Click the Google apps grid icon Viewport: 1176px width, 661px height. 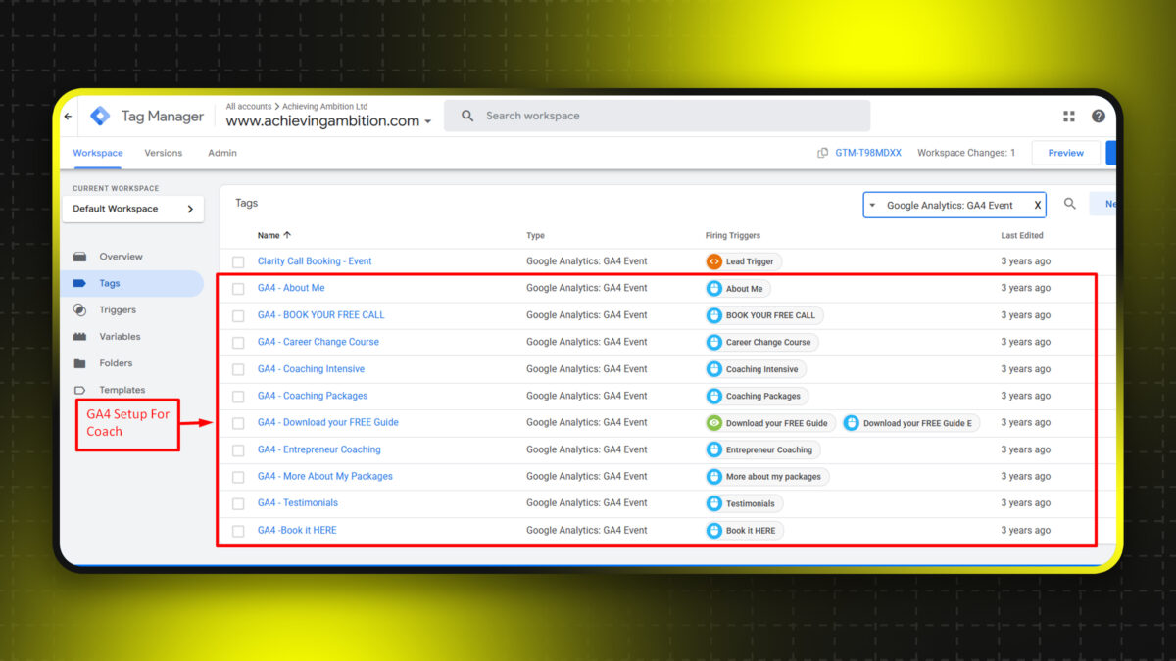[1069, 117]
